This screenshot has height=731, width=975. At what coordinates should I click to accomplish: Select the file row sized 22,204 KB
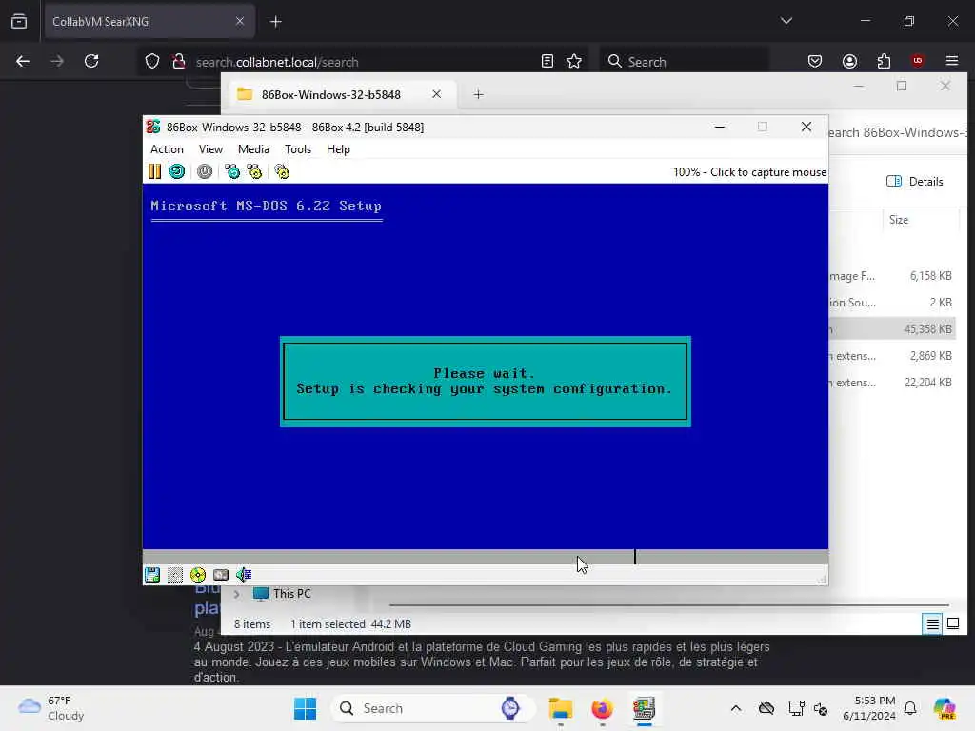click(x=893, y=383)
